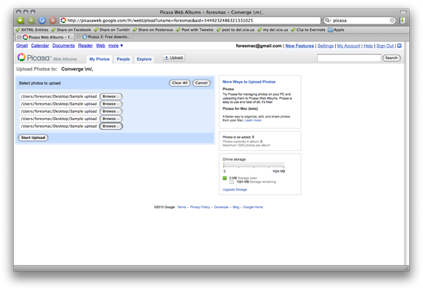
Task: Click the icon next to Sign Out
Action: [x=399, y=45]
